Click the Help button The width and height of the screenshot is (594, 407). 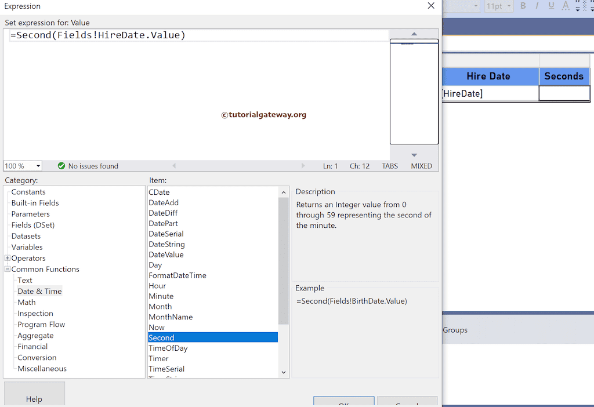[34, 394]
